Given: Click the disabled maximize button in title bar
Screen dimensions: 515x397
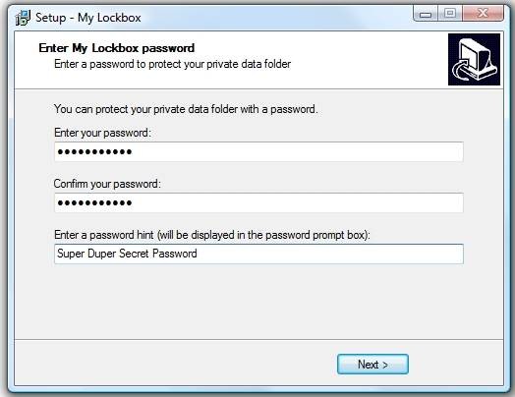Looking at the screenshot, I should tap(449, 14).
